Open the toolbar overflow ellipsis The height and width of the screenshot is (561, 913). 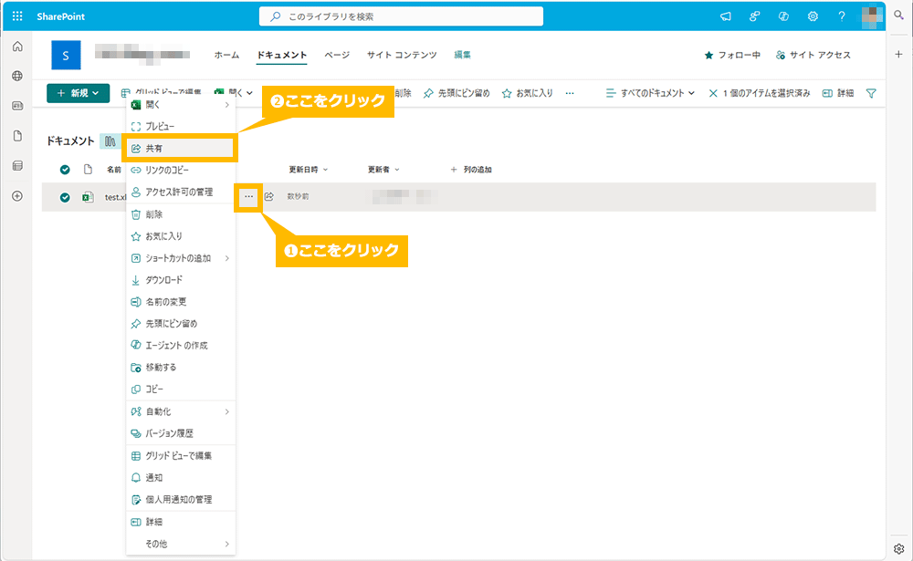click(x=570, y=93)
